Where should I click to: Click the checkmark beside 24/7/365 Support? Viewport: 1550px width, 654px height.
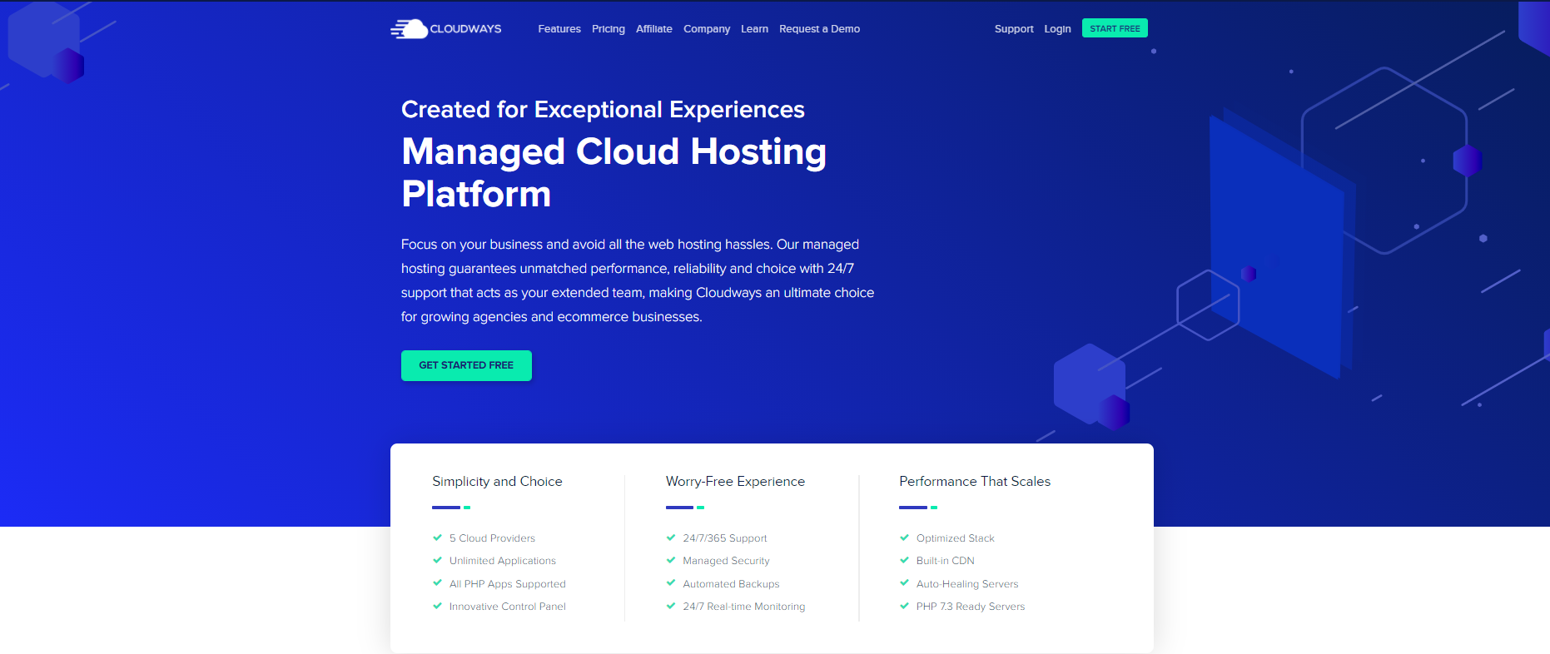tap(671, 538)
